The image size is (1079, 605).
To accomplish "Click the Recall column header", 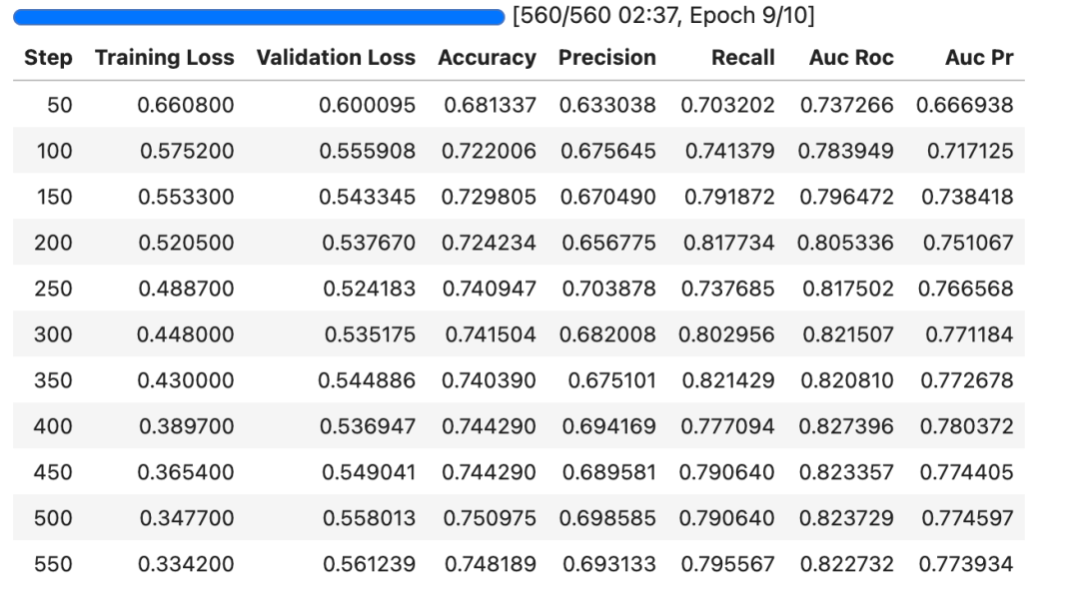I will pyautogui.click(x=742, y=58).
